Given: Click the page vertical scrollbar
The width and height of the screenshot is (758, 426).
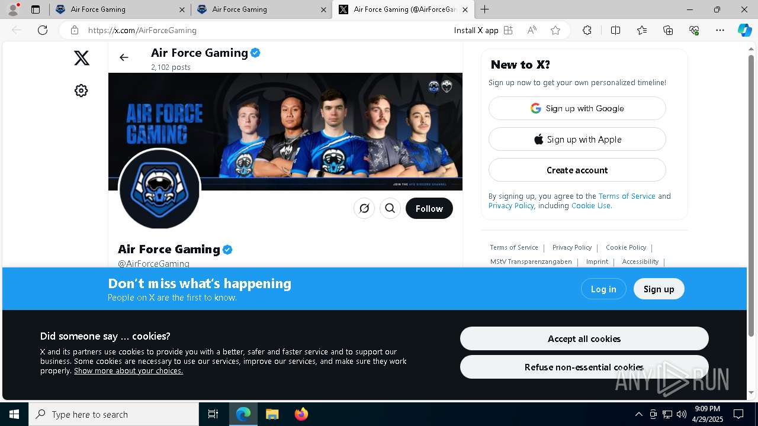Looking at the screenshot, I should [x=751, y=195].
